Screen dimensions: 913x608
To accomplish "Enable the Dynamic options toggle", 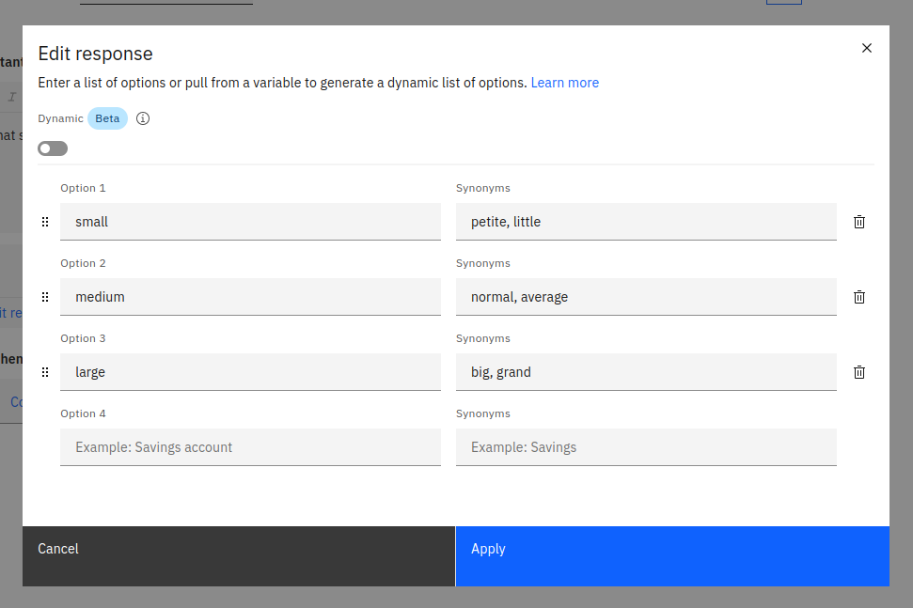I will point(53,148).
